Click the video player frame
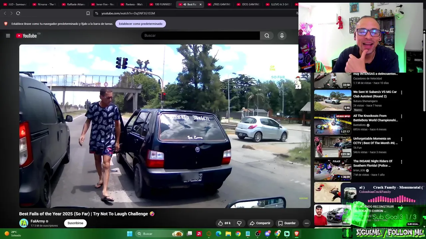This screenshot has height=239, width=426. coord(165,126)
